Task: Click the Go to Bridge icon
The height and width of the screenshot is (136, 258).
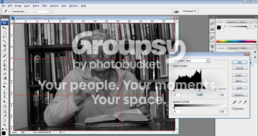Action: [x=176, y=11]
